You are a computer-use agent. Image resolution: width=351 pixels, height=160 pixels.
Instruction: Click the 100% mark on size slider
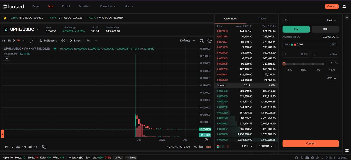point(323,64)
